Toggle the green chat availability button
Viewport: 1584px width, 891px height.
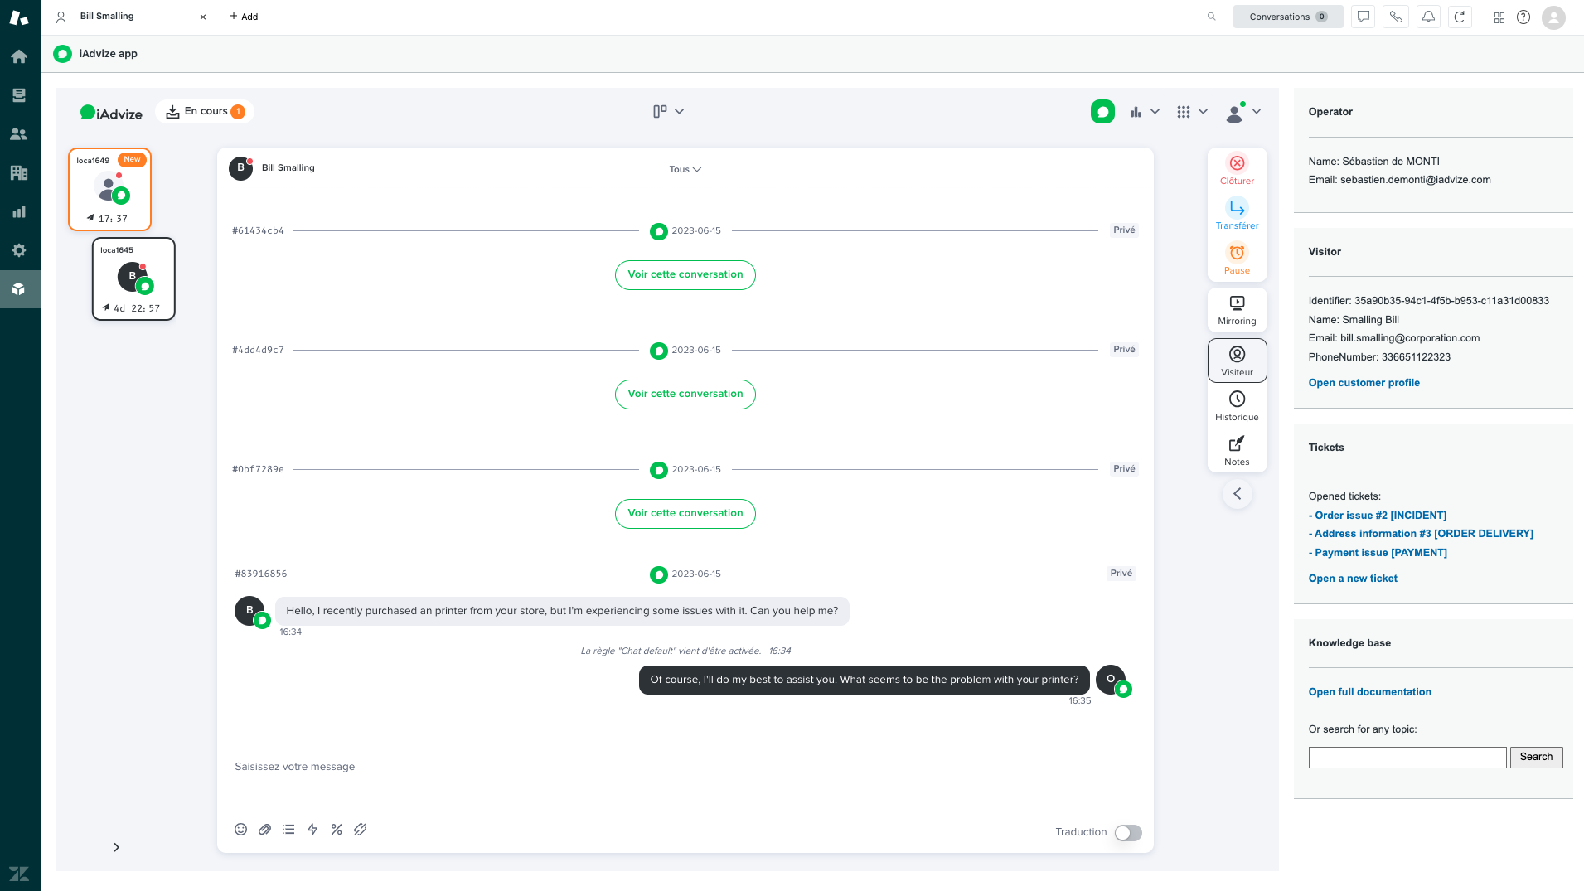[x=1102, y=112]
